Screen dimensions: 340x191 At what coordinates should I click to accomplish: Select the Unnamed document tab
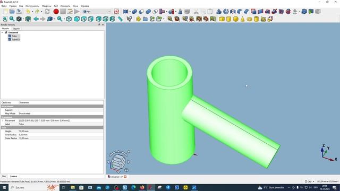[116, 177]
